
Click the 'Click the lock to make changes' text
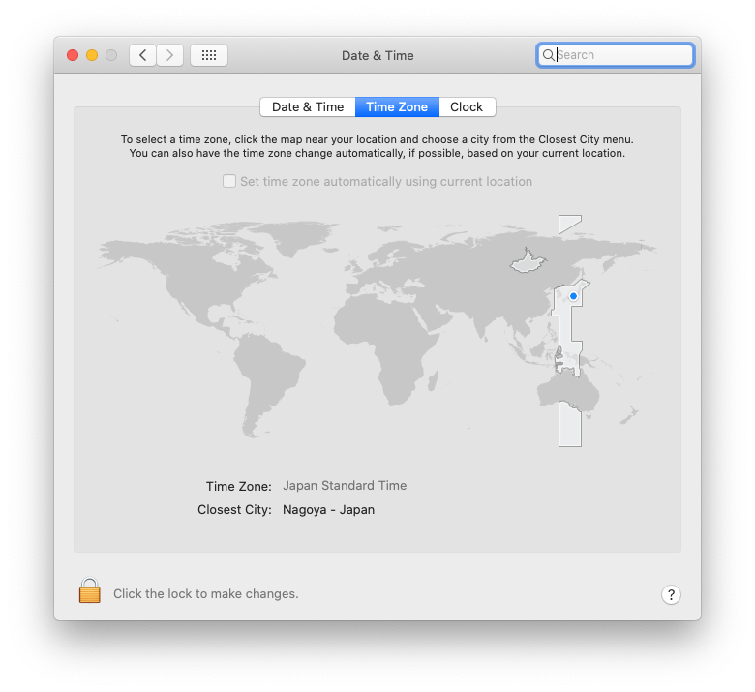tap(206, 593)
